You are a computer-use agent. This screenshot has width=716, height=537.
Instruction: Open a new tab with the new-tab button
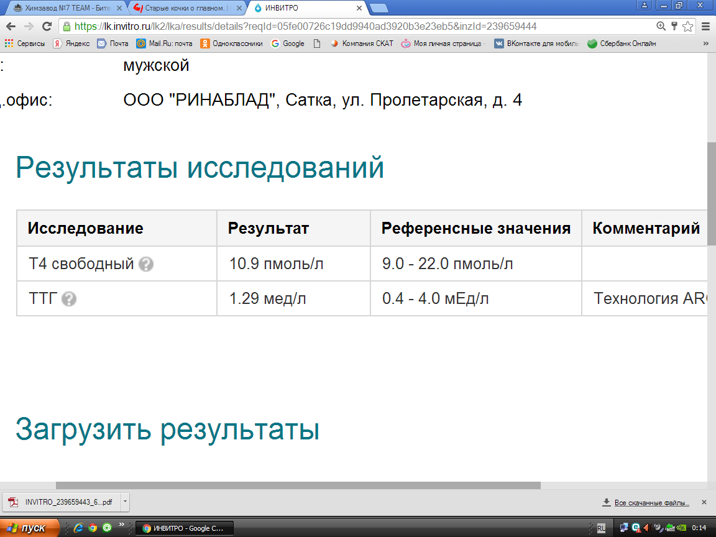click(379, 8)
